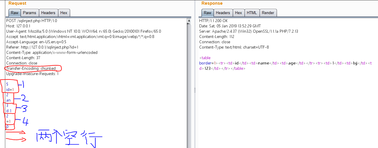Open the Response HTML tab
Image resolution: width=378 pixels, height=148 pixels.
click(x=252, y=13)
